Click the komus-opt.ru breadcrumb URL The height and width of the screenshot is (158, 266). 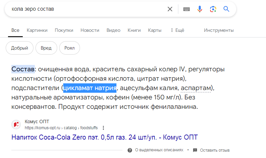point(61,128)
